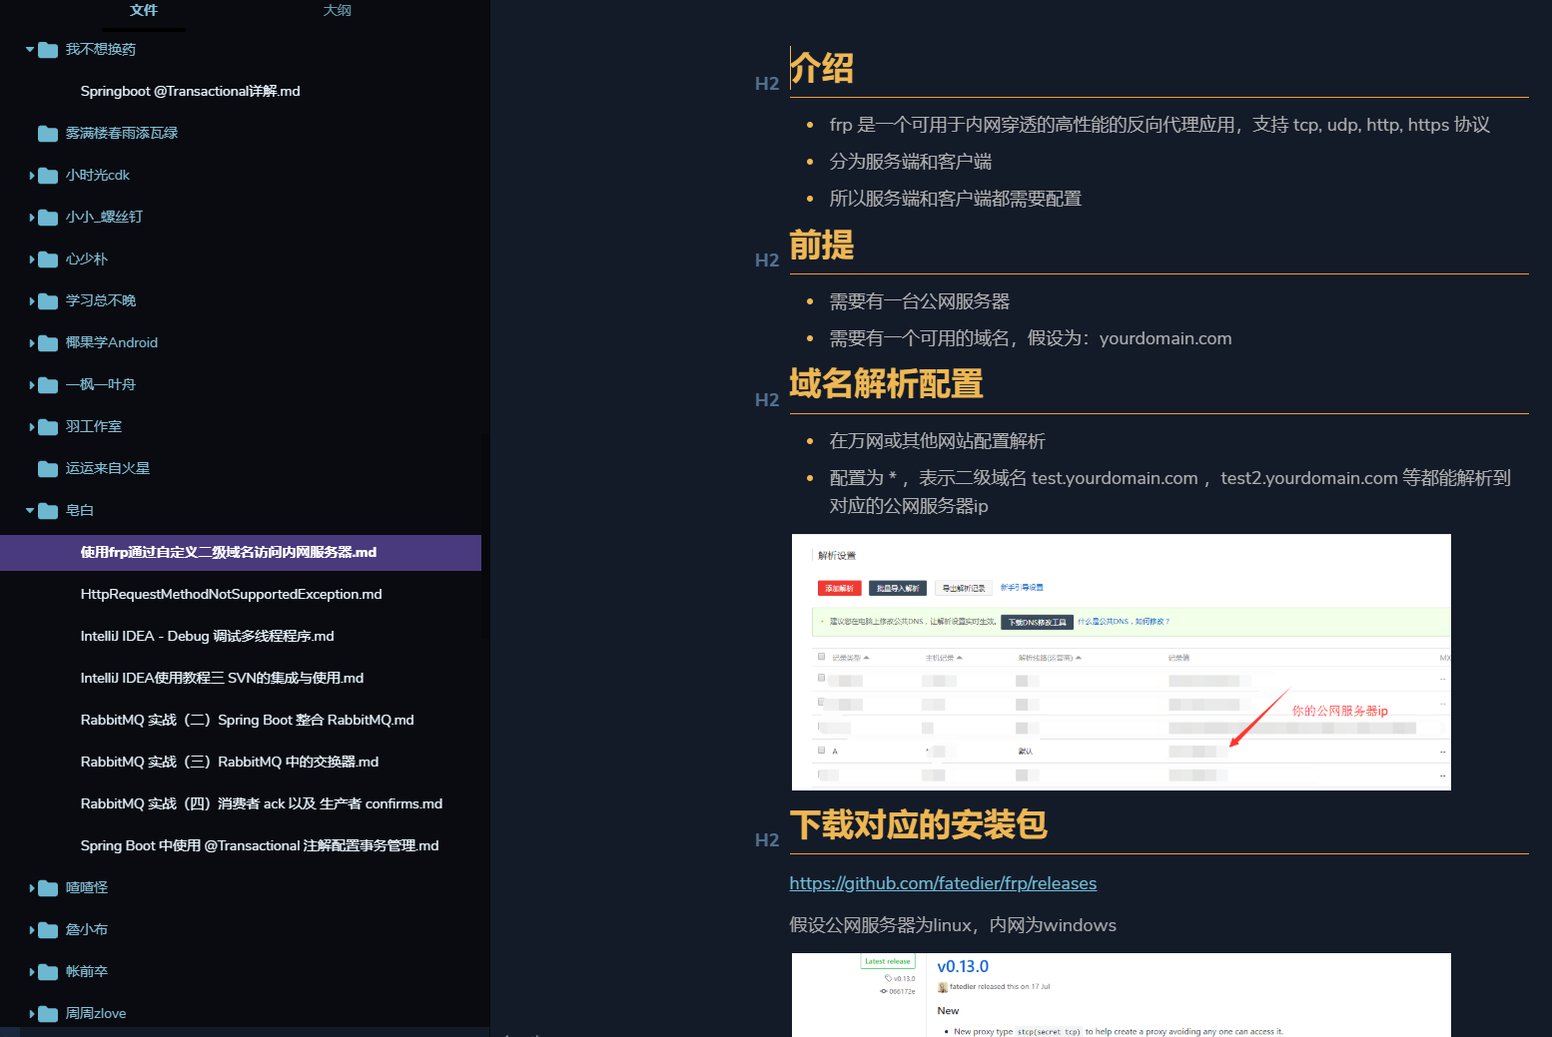The width and height of the screenshot is (1552, 1037).
Task: Open the github.com/fatedier/frp/releases link
Action: tap(943, 883)
